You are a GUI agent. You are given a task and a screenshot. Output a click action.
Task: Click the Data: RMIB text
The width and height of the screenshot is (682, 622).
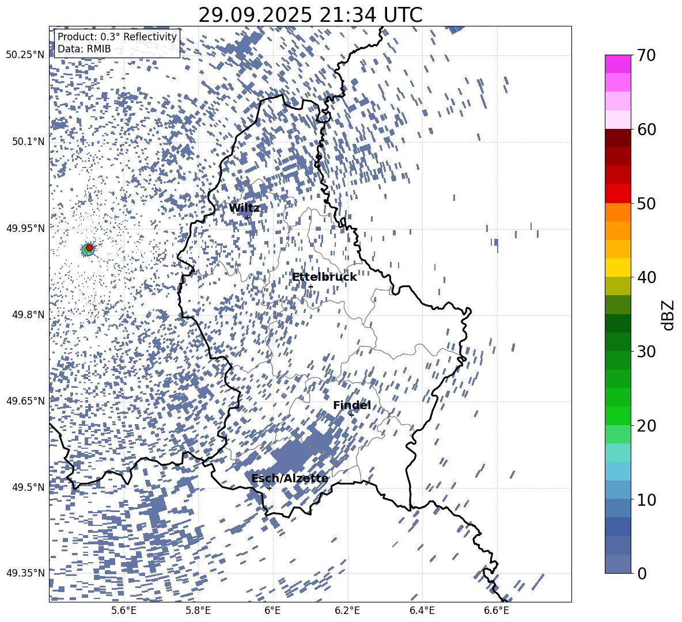coord(84,49)
